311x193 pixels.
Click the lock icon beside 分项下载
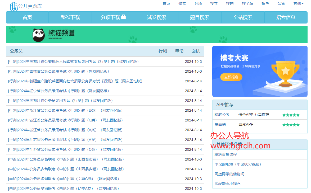123,17
